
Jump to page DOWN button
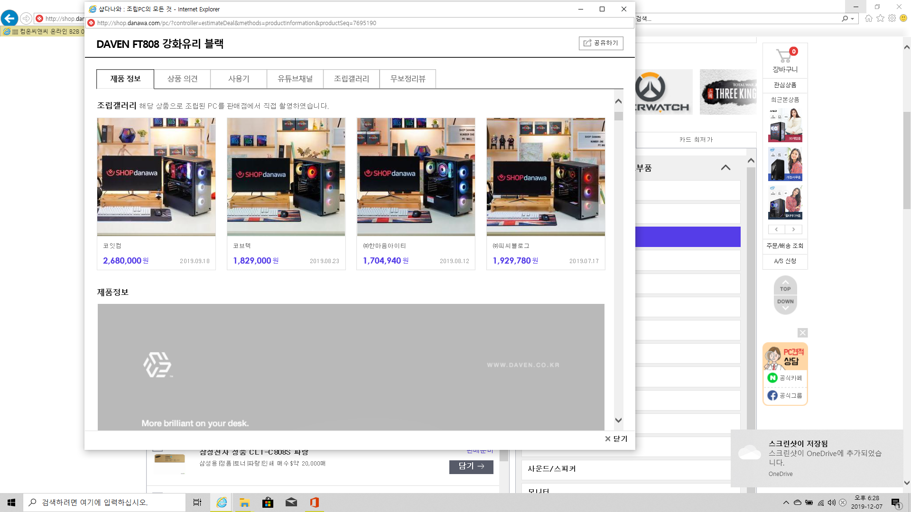point(785,304)
